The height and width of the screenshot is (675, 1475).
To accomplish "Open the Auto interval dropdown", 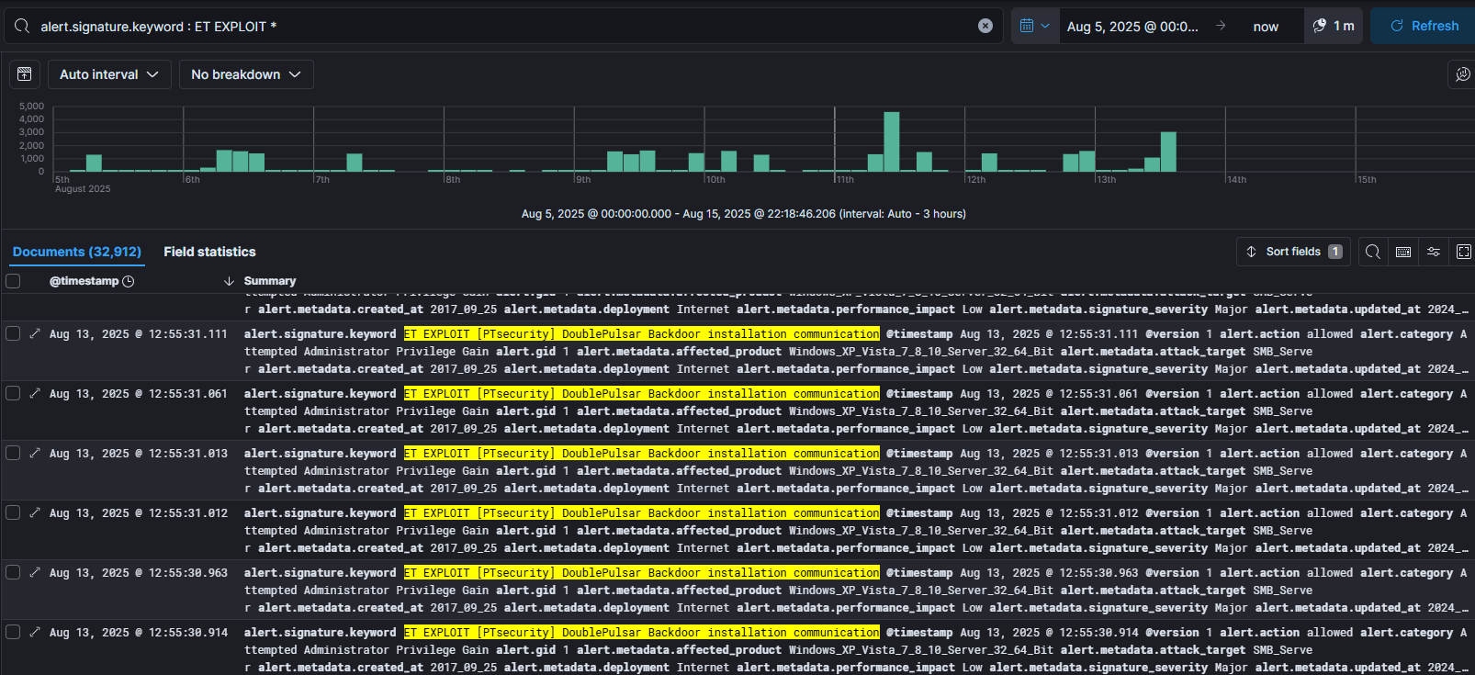I will coord(109,74).
